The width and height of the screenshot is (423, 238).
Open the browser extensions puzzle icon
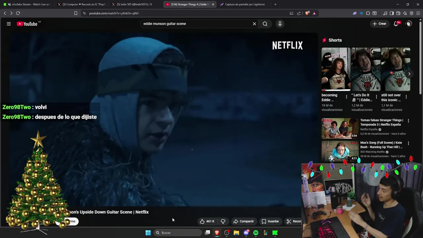click(368, 13)
